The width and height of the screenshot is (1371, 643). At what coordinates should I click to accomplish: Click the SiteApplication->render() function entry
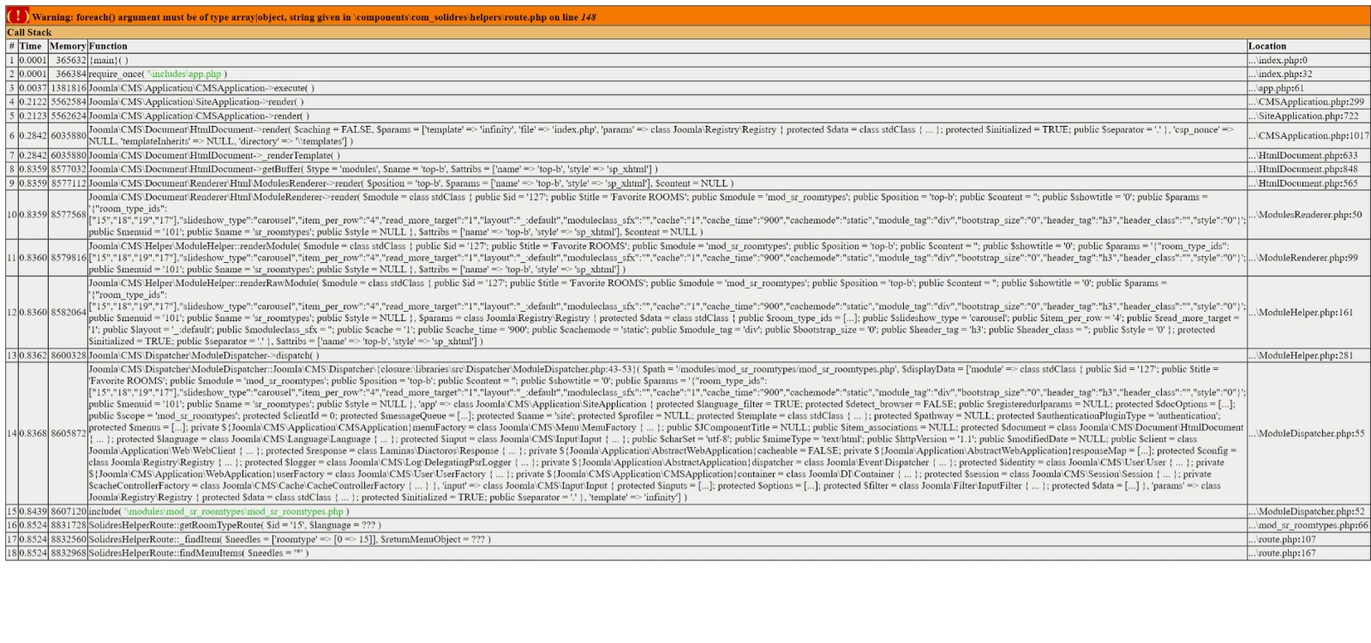(x=197, y=102)
